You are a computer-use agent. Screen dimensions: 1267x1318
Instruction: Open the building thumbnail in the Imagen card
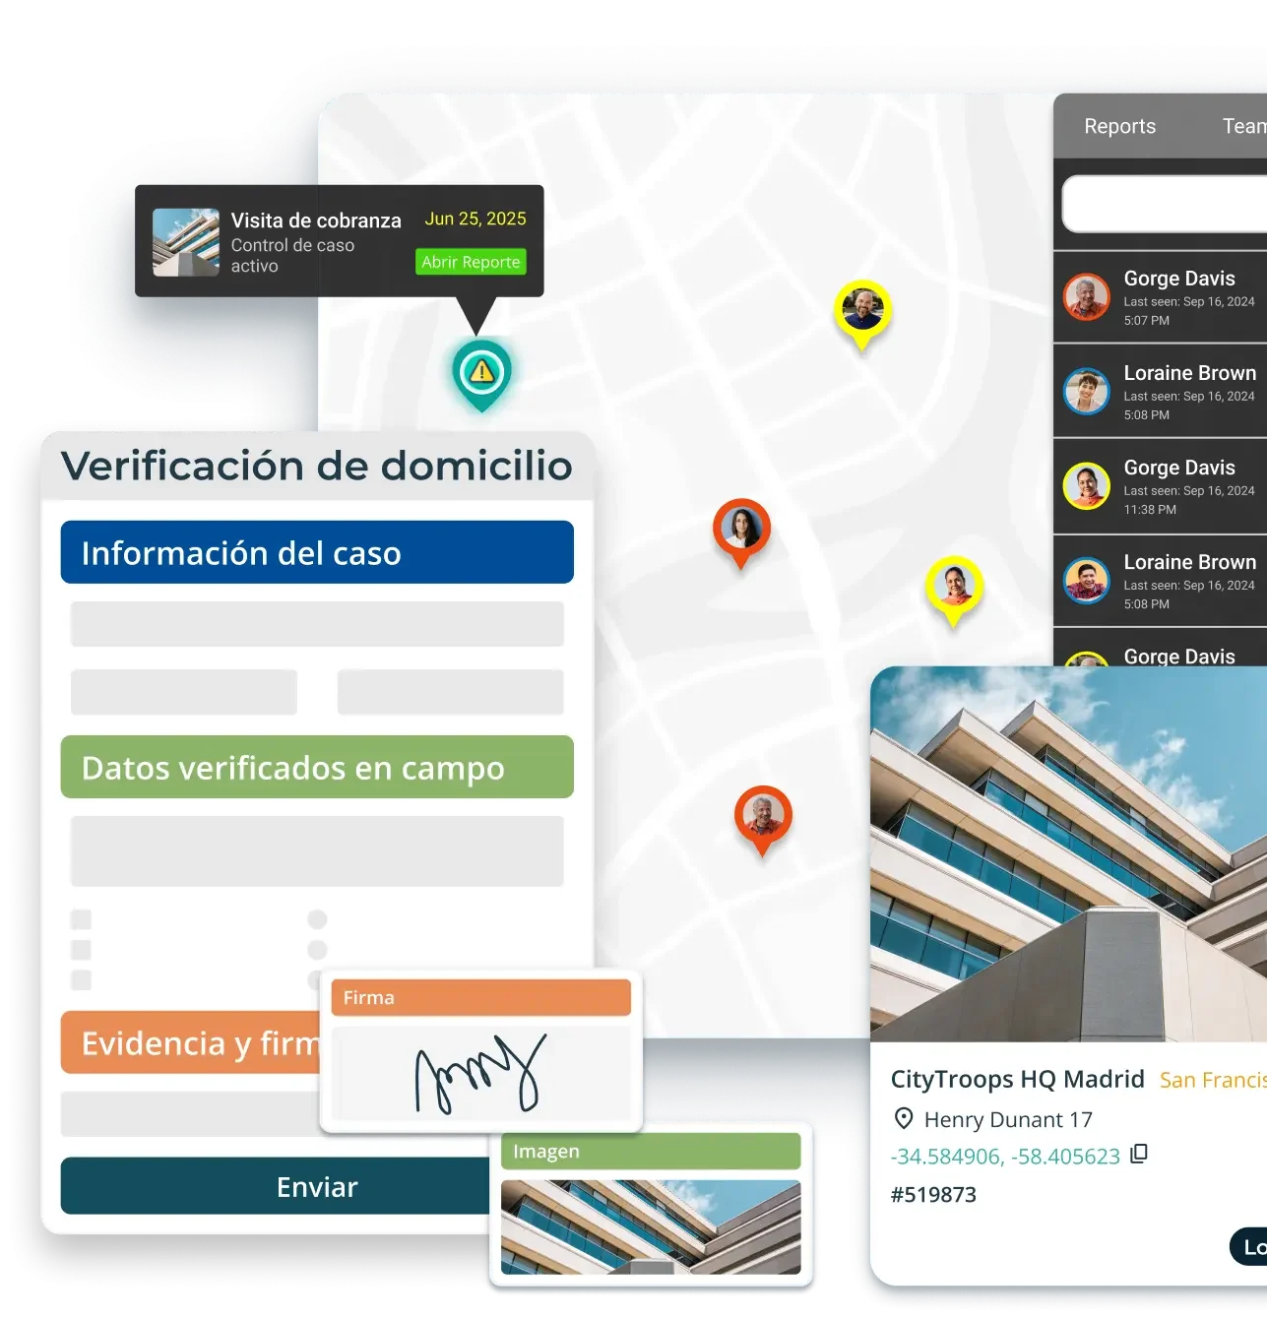point(651,1227)
